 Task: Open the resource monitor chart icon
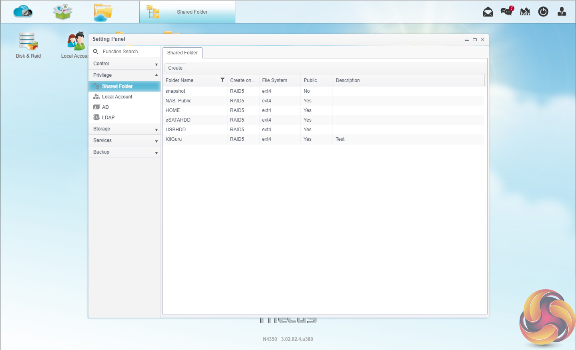tap(525, 12)
